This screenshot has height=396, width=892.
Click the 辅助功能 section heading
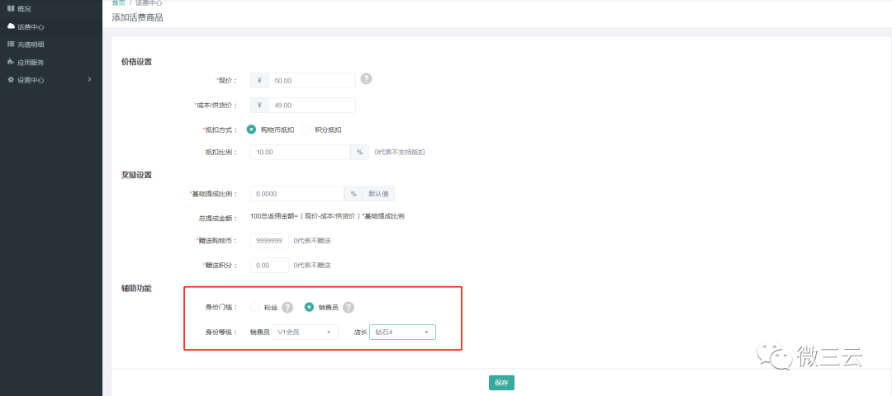click(136, 288)
